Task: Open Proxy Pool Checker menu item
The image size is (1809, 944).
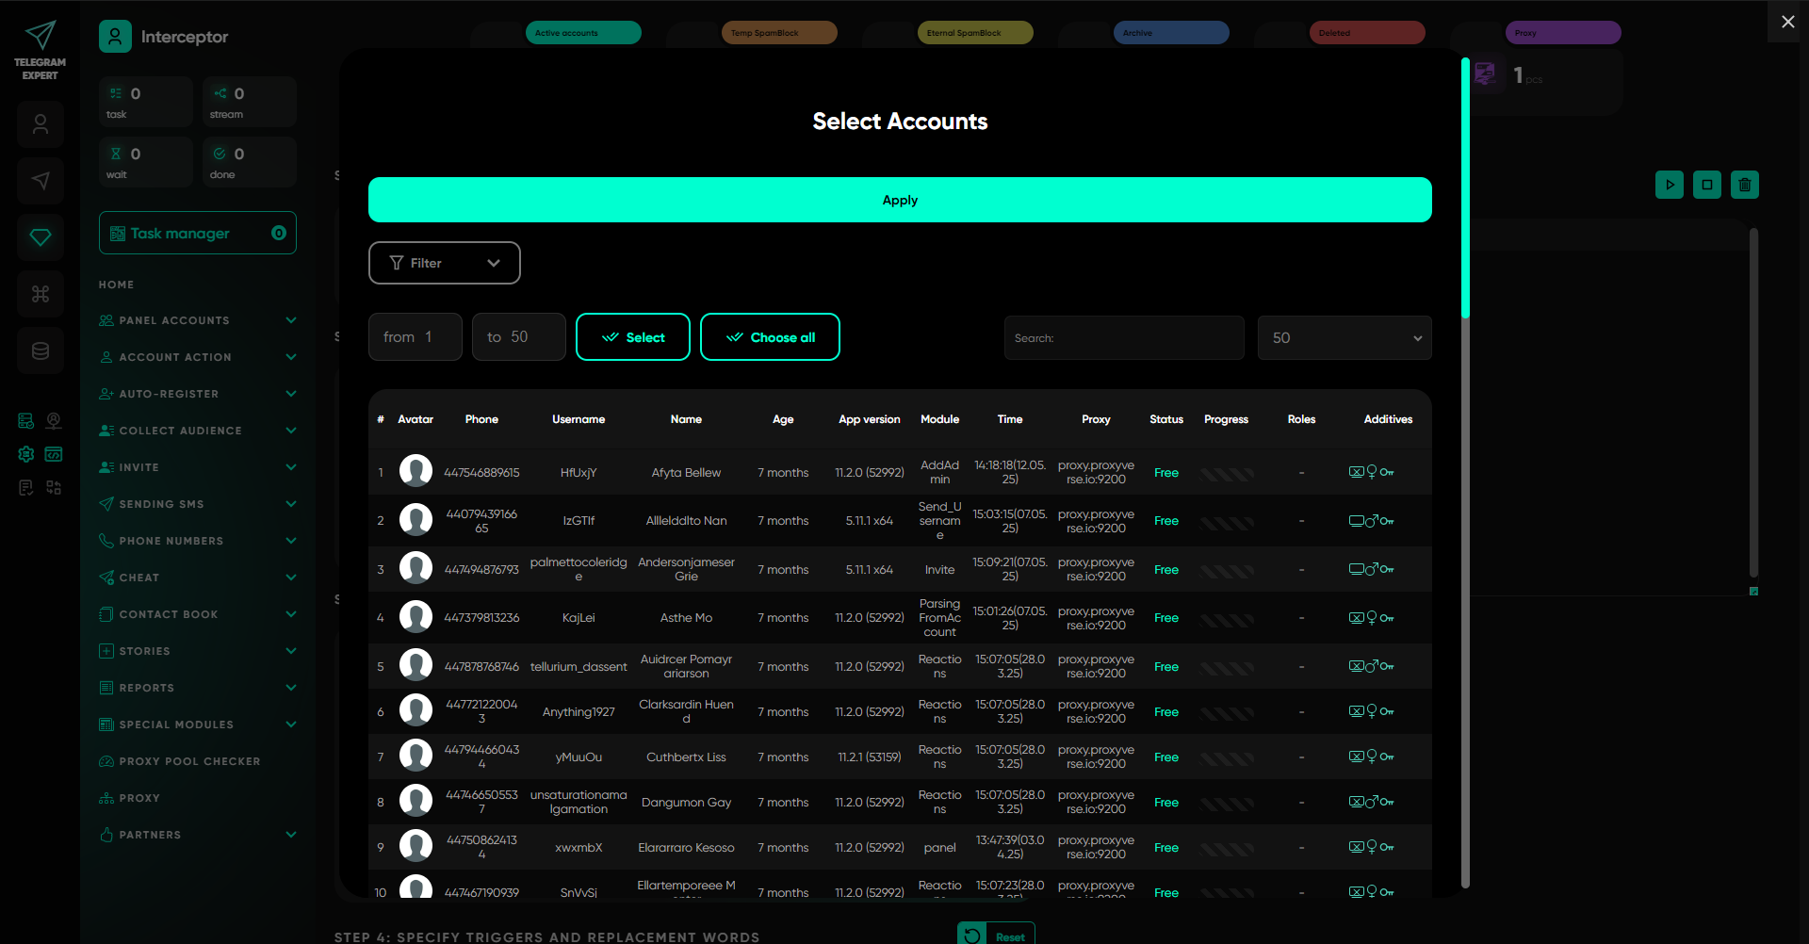Action: (x=188, y=761)
